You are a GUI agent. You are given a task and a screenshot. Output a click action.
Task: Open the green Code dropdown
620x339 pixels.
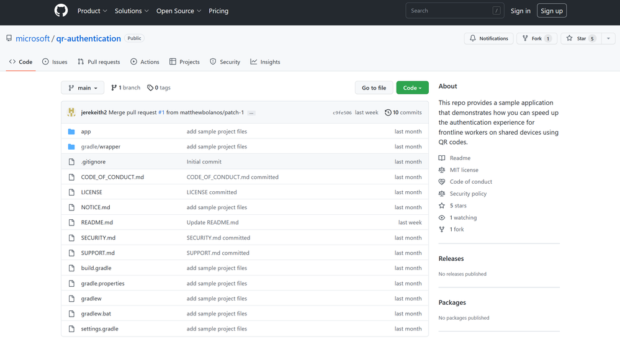point(413,88)
